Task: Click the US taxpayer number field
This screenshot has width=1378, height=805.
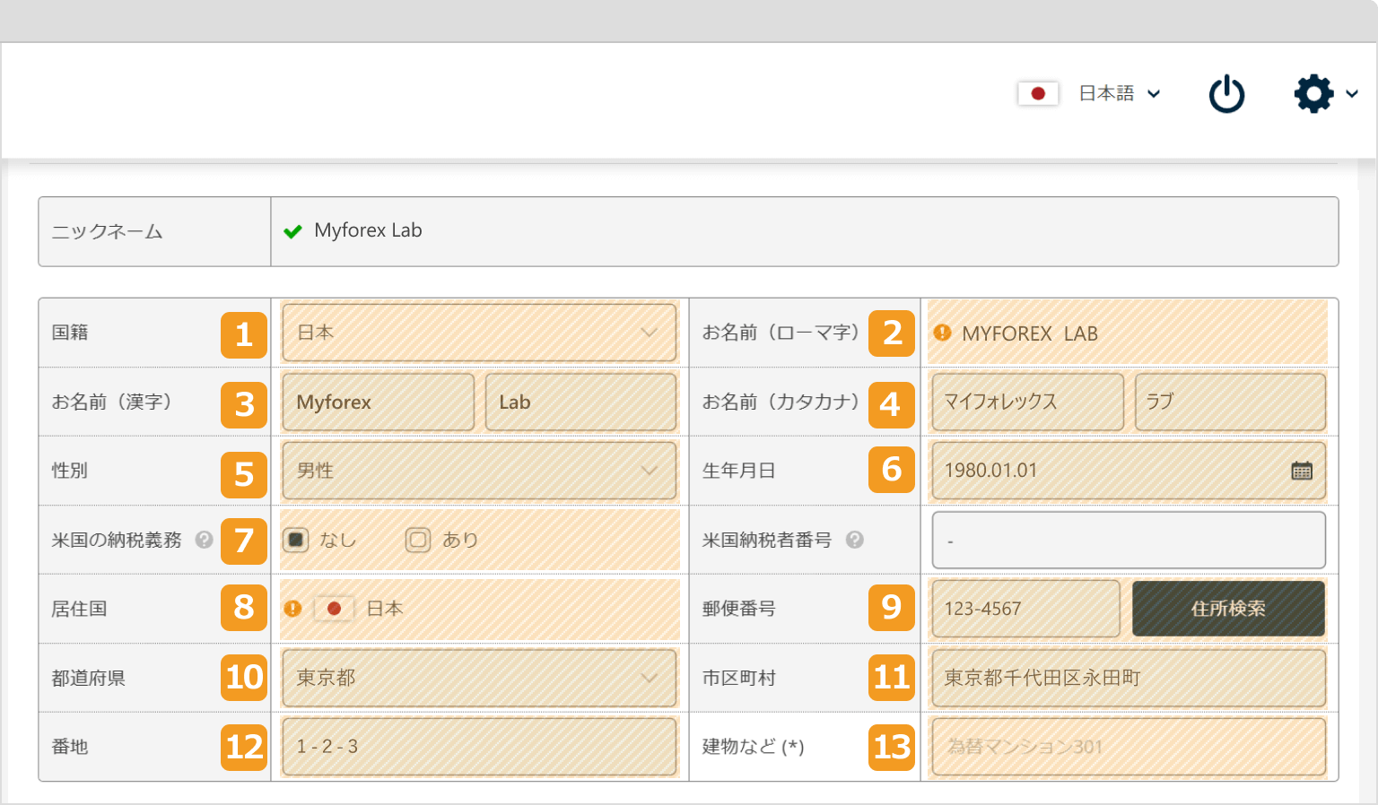Action: click(1129, 540)
